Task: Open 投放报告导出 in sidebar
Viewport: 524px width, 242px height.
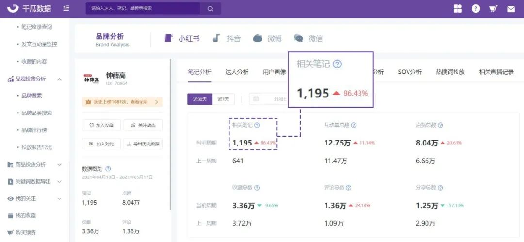Action: 37,147
